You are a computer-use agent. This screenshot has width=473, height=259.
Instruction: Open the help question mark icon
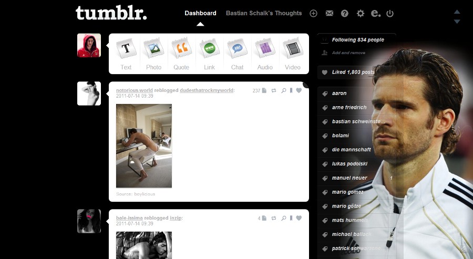344,13
